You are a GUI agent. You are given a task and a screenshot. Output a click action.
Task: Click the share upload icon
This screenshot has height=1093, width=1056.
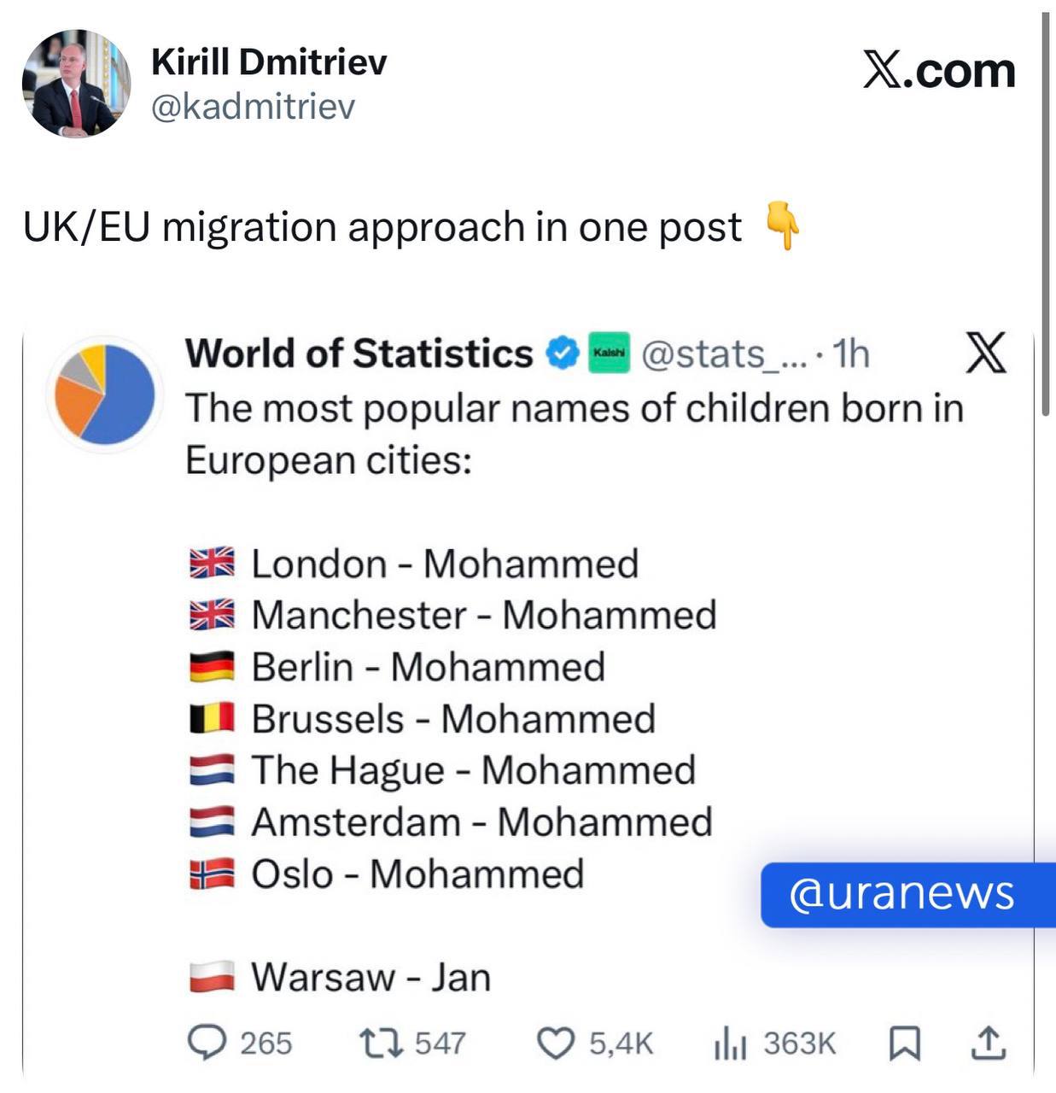click(x=989, y=1043)
